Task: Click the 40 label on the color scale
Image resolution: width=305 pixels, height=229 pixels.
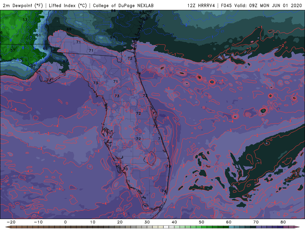Action: [174, 222]
